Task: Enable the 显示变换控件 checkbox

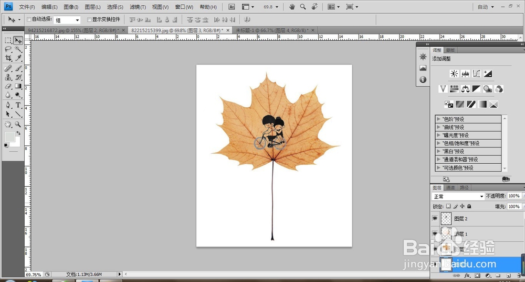Action: point(89,20)
